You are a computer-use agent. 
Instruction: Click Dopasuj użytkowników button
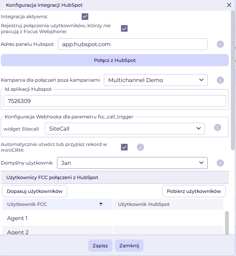click(35, 191)
